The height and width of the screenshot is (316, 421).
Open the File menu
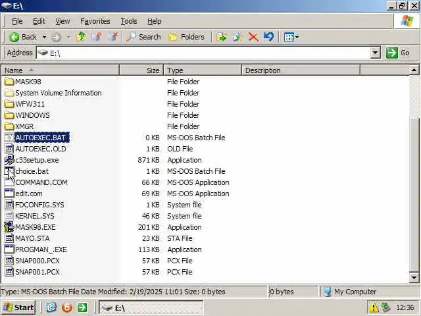click(17, 21)
